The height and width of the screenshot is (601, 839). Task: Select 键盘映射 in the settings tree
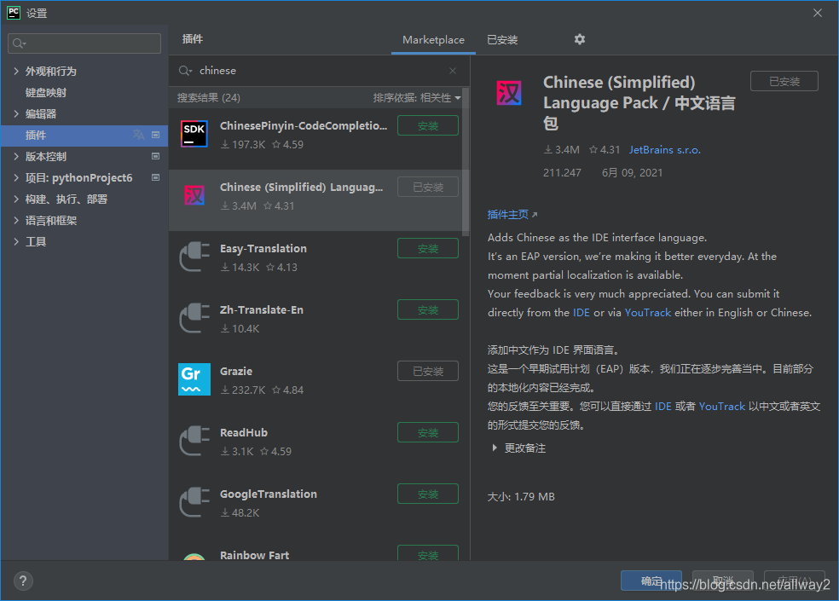coord(46,93)
